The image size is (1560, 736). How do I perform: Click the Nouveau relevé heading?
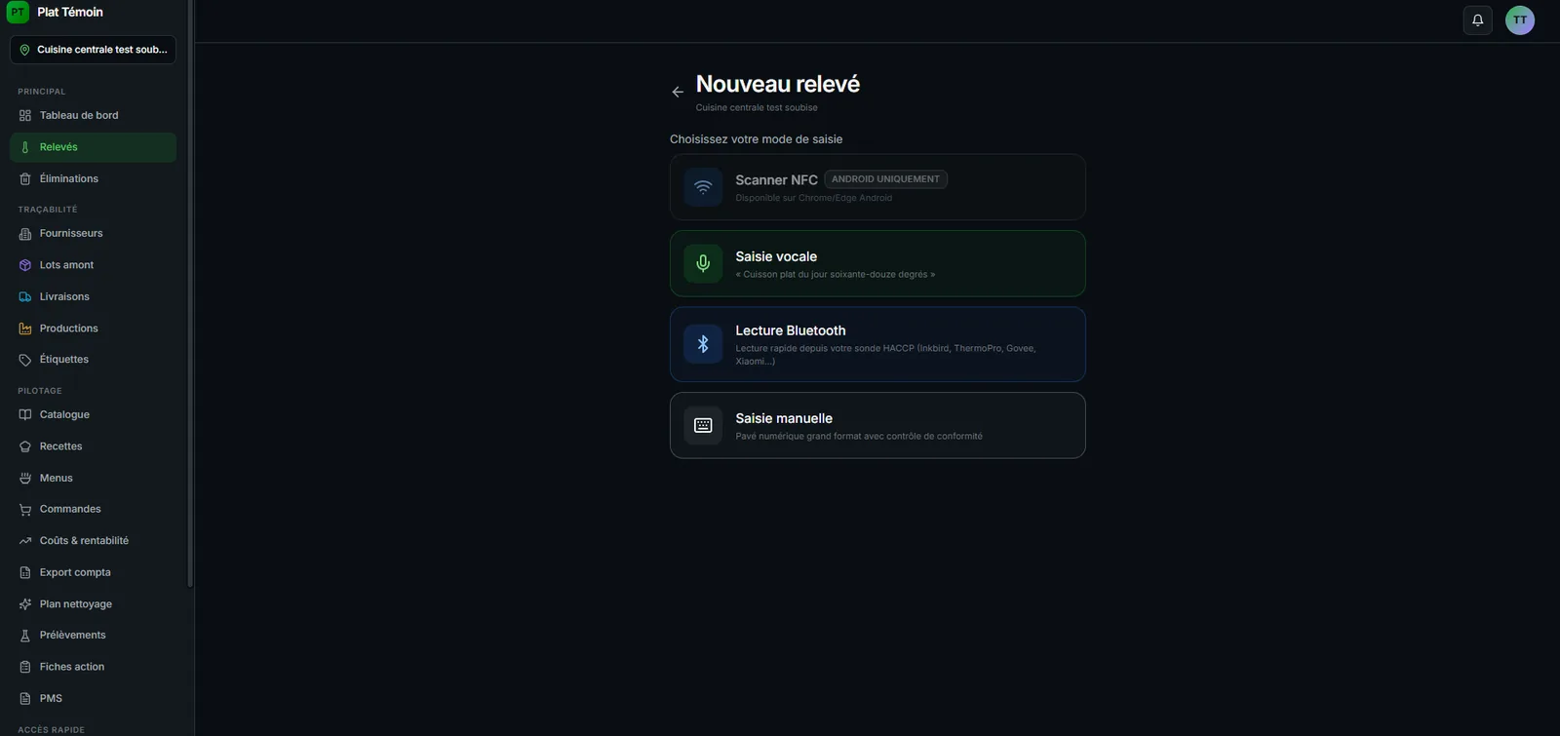point(778,84)
